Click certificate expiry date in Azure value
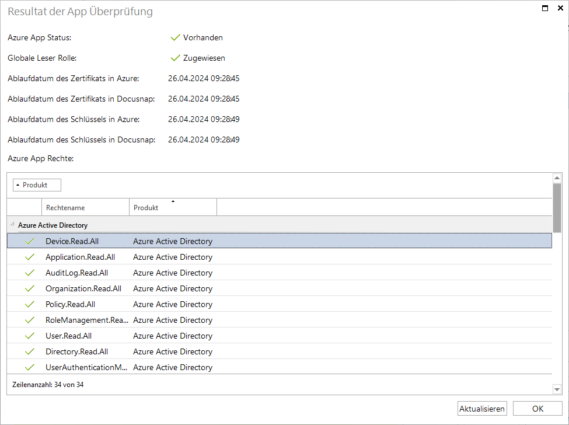The height and width of the screenshot is (425, 569). tap(204, 78)
